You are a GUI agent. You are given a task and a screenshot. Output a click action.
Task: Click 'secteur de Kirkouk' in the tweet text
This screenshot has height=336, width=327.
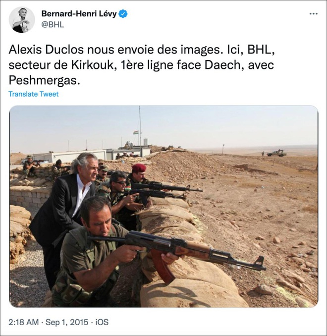coord(60,65)
